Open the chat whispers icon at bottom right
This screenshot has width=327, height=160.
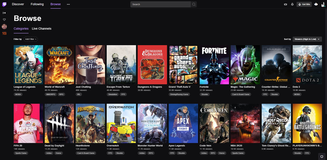pyautogui.click(x=322, y=156)
